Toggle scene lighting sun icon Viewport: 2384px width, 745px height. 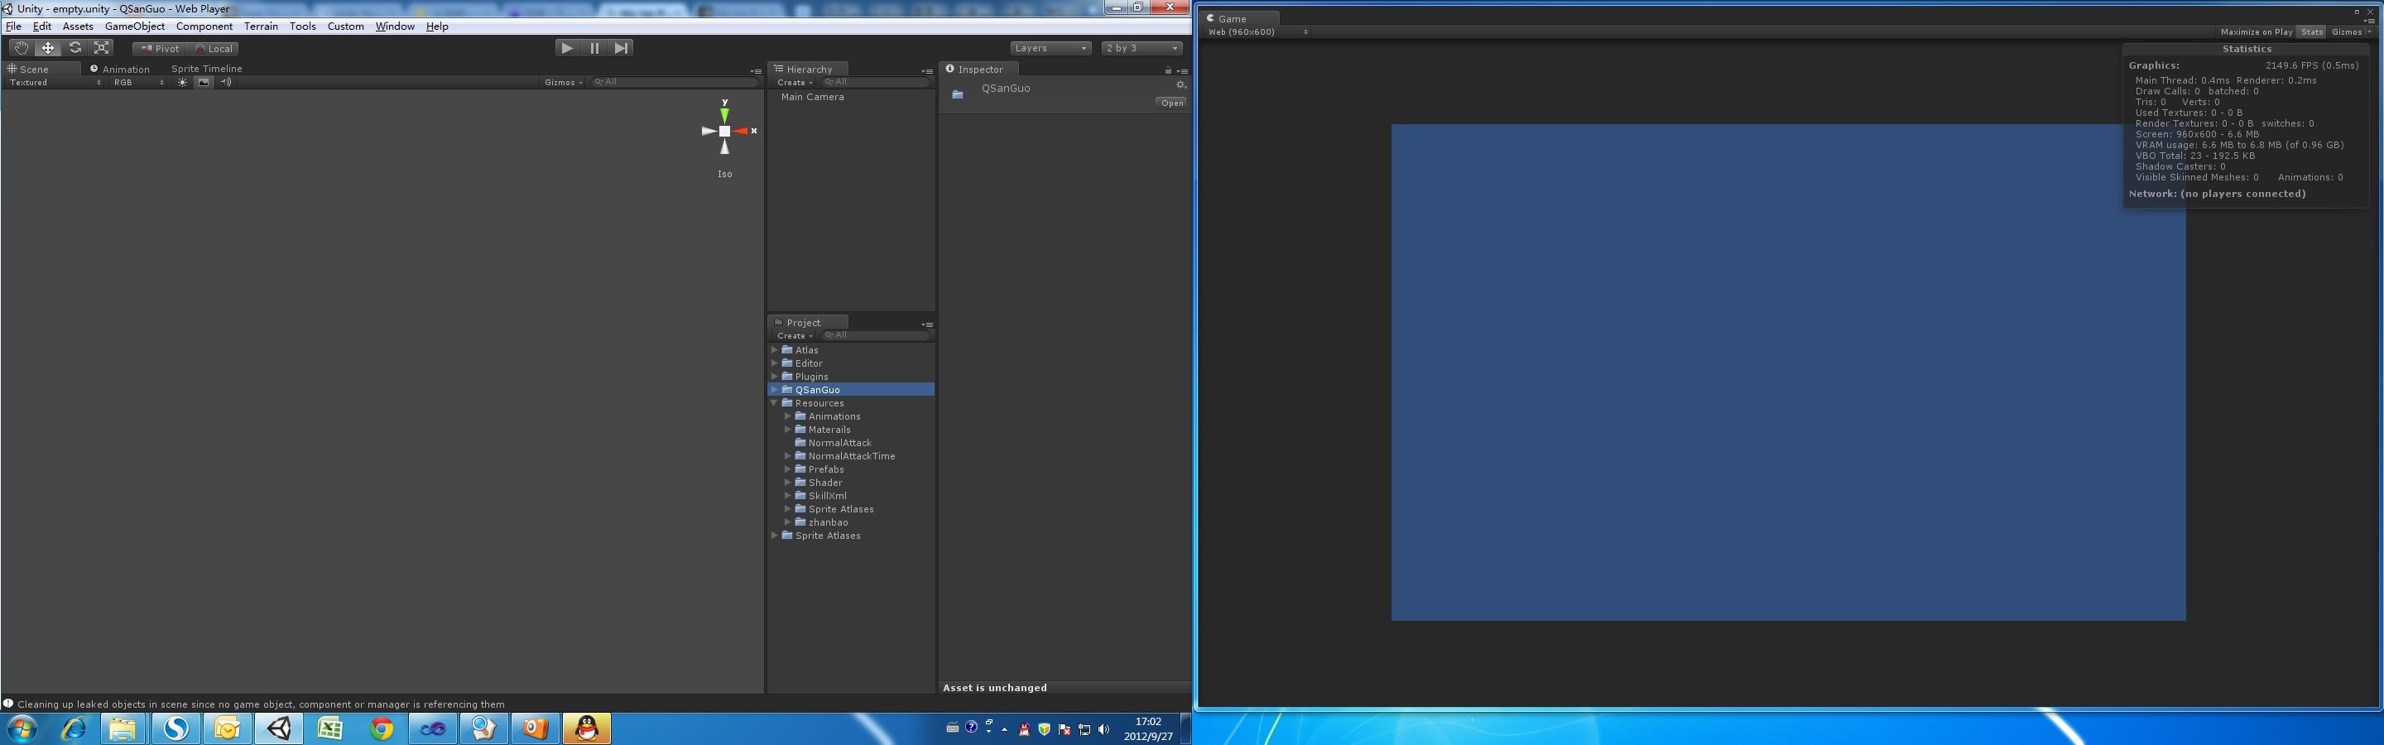coord(182,83)
